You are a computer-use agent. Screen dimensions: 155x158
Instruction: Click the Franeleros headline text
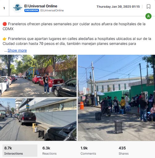(74, 26)
